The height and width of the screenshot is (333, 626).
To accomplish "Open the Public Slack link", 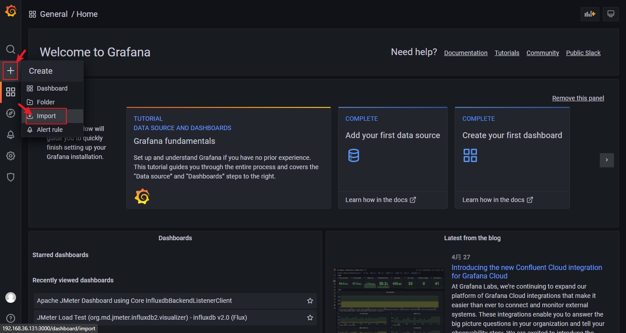I will pos(583,53).
